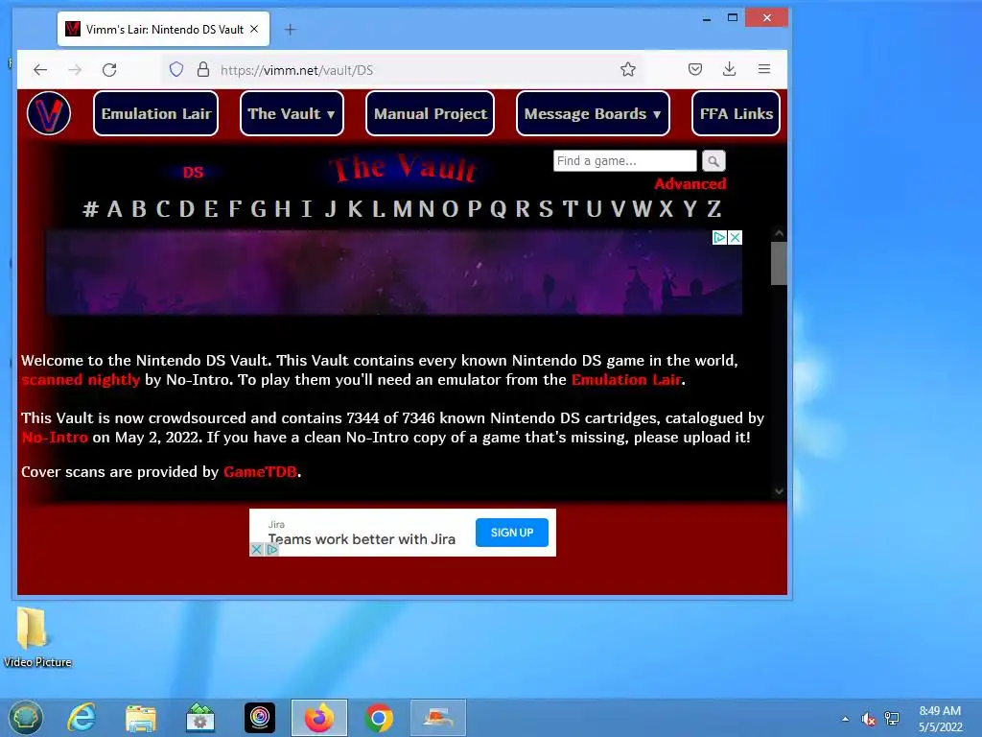Close the purple banner ad with X
The width and height of the screenshot is (982, 737).
736,238
